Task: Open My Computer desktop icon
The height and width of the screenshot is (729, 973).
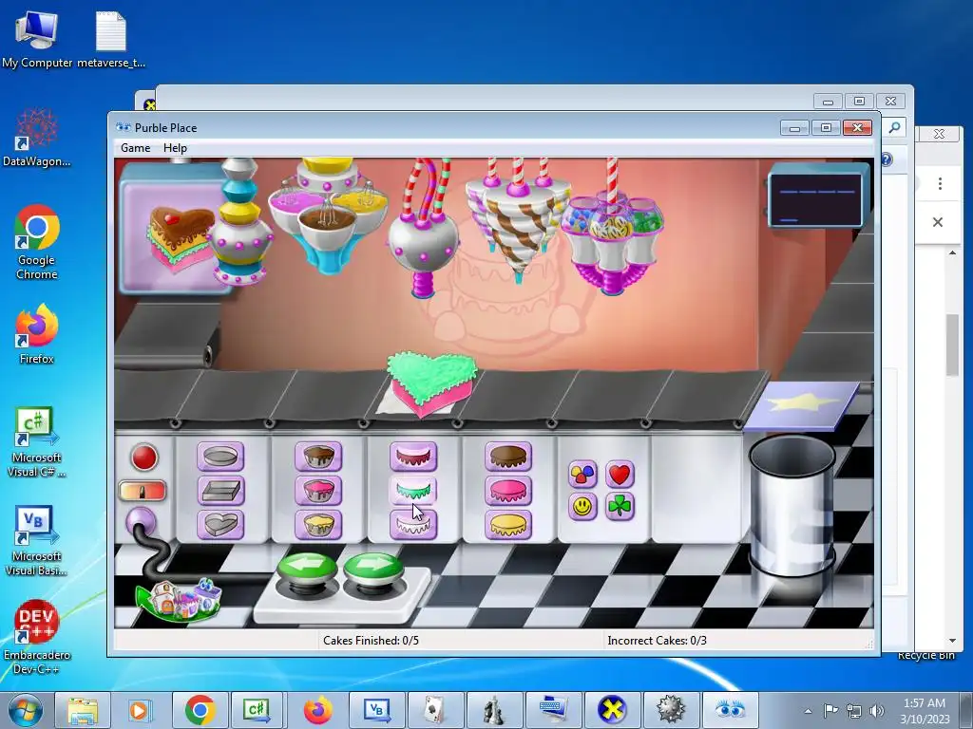Action: pyautogui.click(x=37, y=38)
